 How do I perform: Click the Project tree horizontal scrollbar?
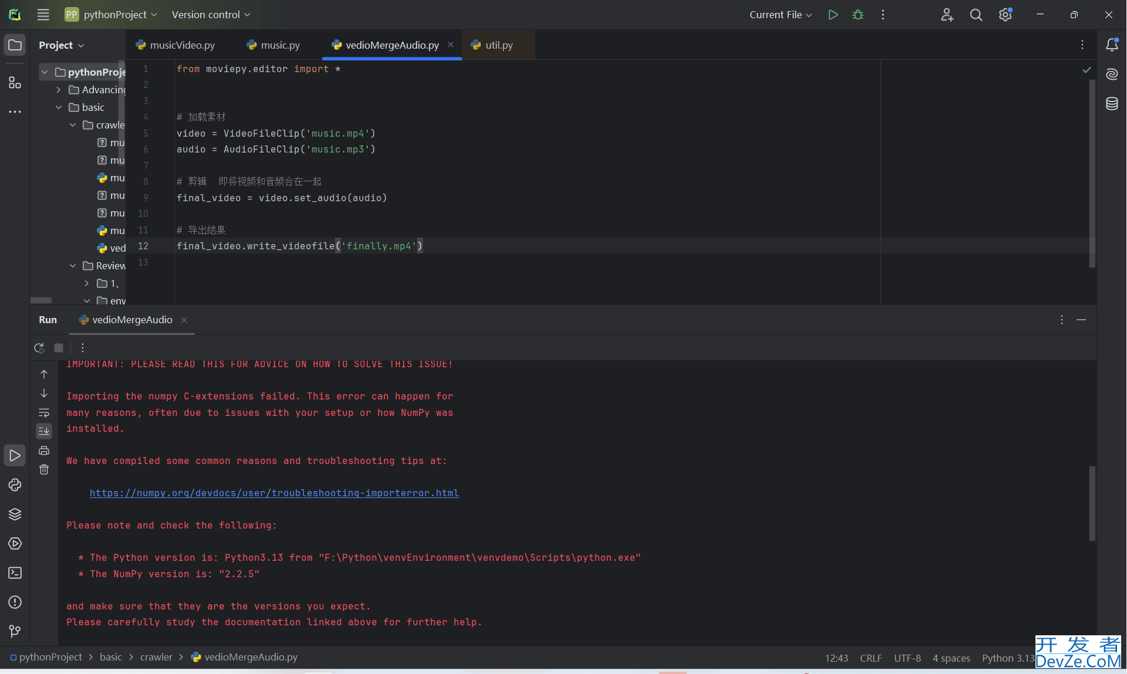[41, 300]
